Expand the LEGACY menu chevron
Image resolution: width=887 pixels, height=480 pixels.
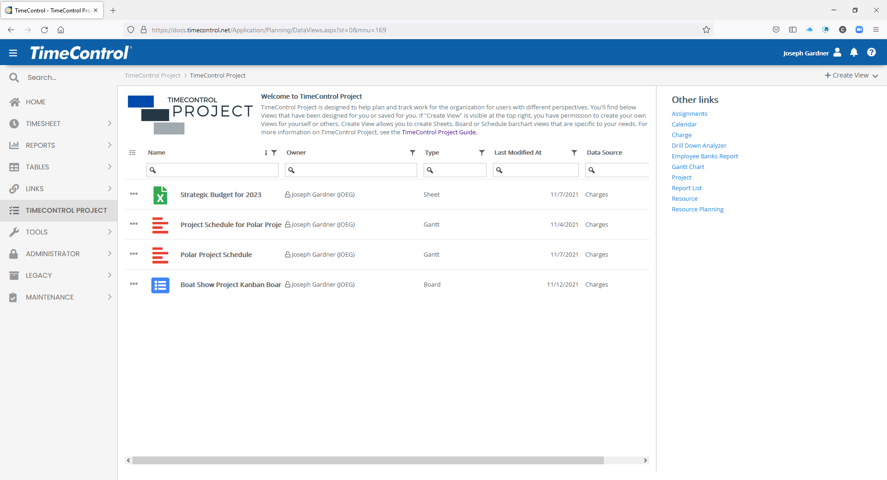(x=109, y=275)
